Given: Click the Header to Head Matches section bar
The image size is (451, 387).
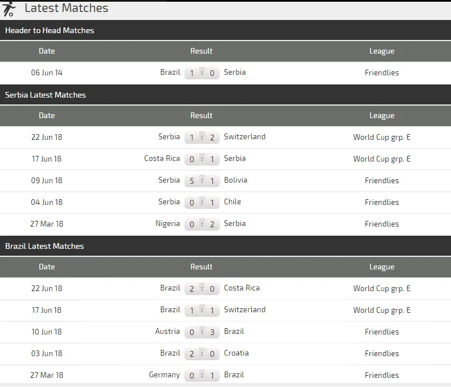Looking at the screenshot, I should (x=50, y=30).
